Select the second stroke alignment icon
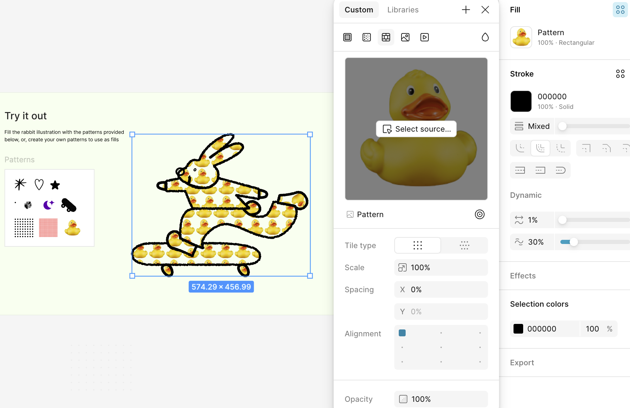The width and height of the screenshot is (630, 408). click(606, 148)
